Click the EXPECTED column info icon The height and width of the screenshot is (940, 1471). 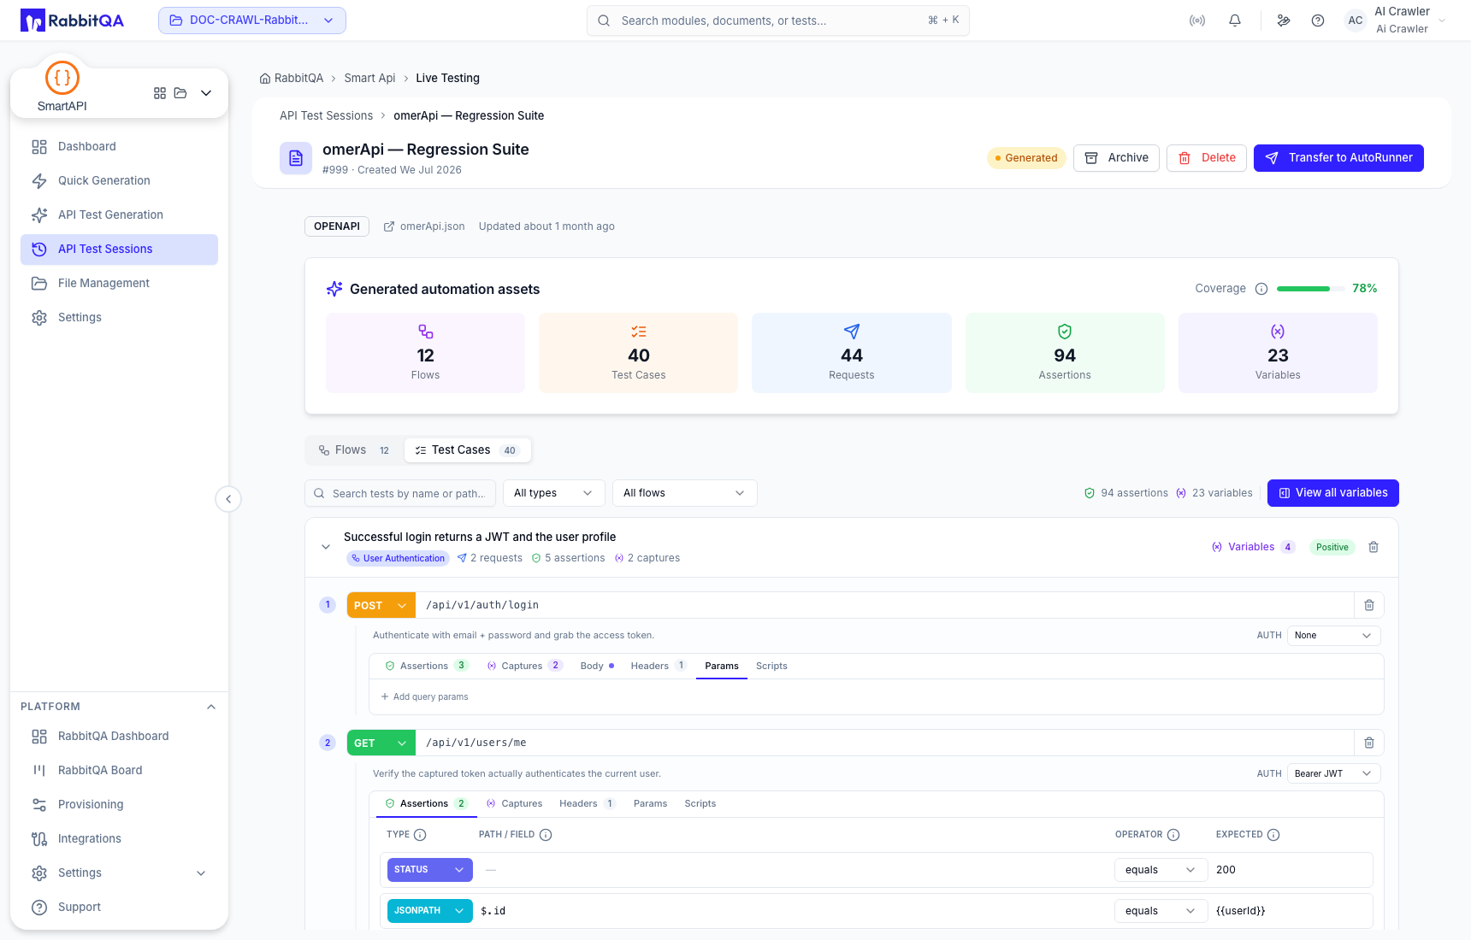(x=1273, y=835)
